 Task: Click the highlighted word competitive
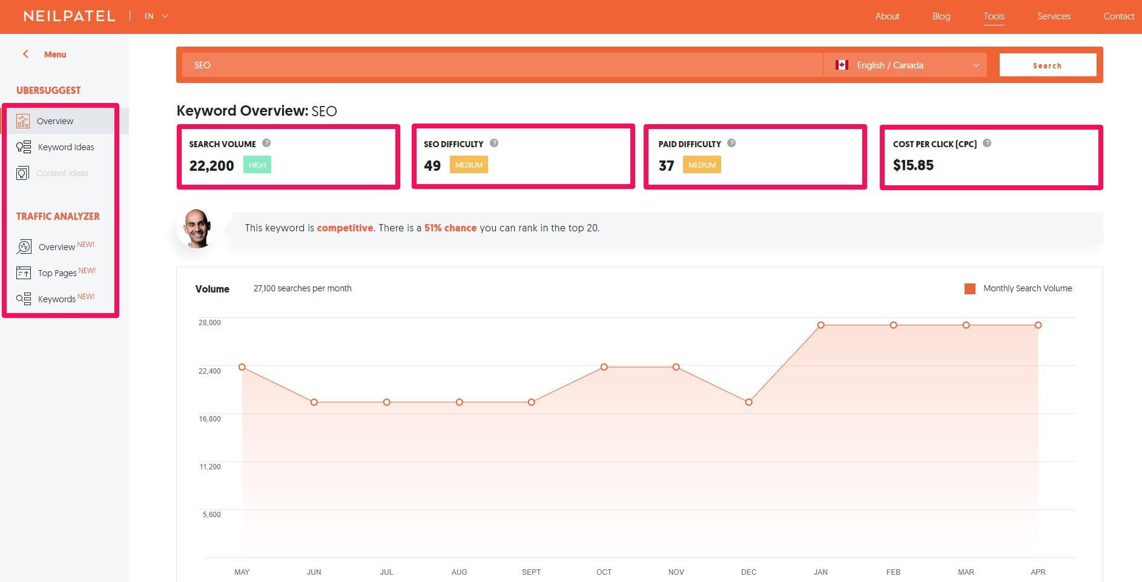(345, 228)
